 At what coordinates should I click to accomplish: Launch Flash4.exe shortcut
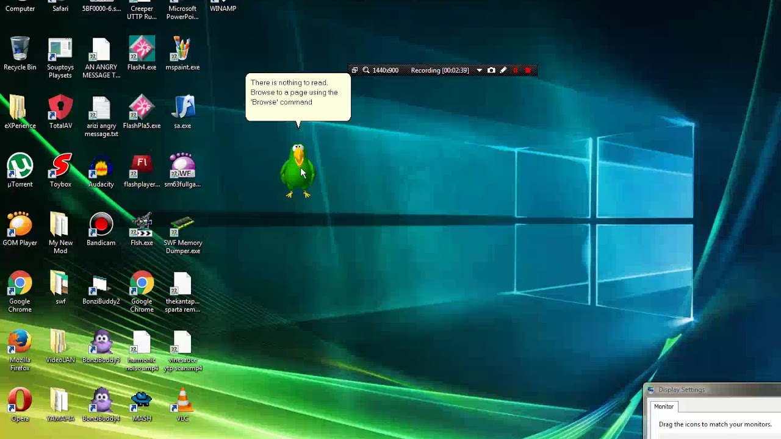point(142,54)
